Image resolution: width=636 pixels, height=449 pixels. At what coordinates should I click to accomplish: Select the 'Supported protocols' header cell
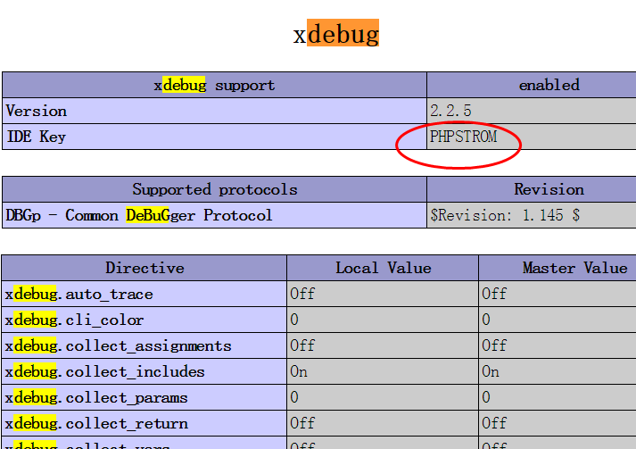(x=214, y=189)
